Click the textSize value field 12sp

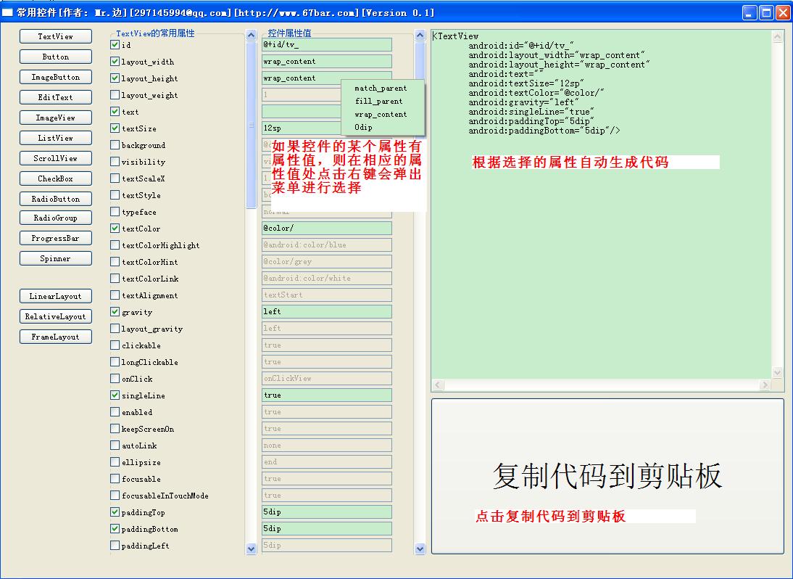(302, 128)
